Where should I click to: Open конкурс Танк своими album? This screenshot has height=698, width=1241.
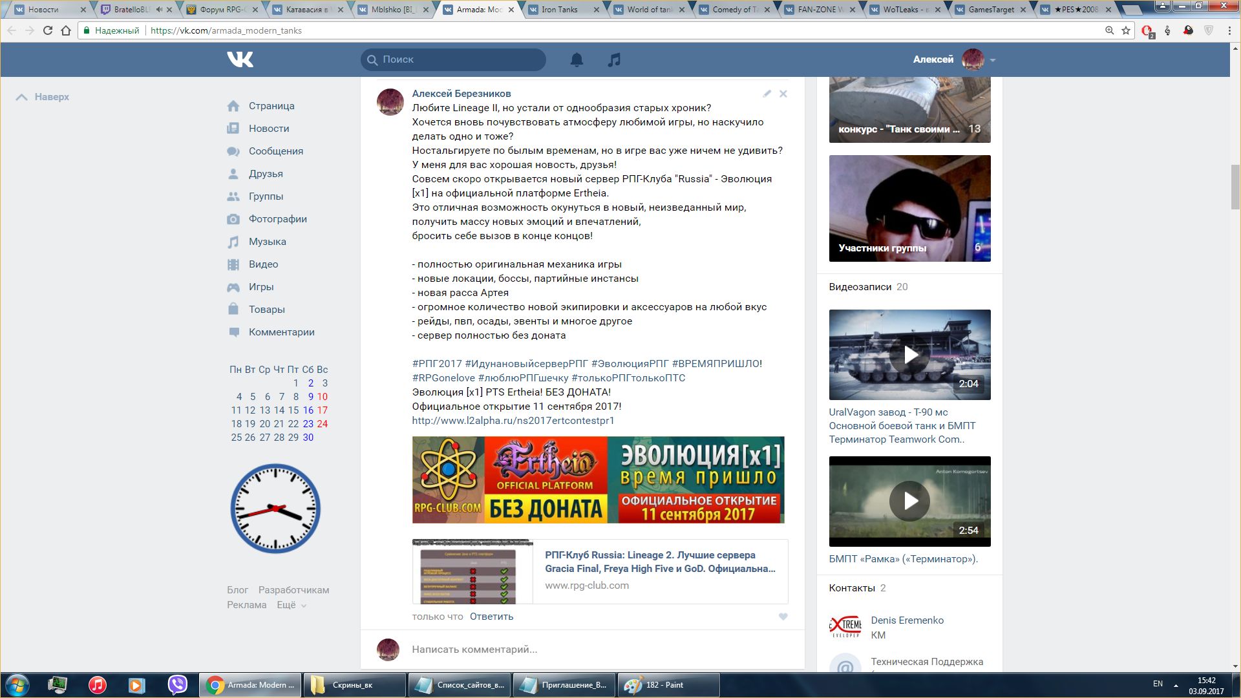[x=909, y=110]
